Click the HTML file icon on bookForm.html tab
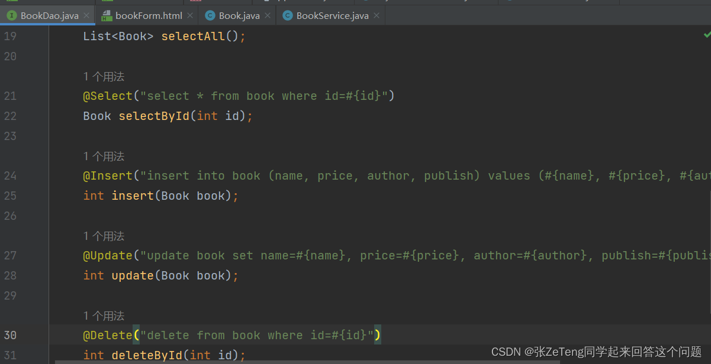Screen dimensions: 711x364 [107, 16]
